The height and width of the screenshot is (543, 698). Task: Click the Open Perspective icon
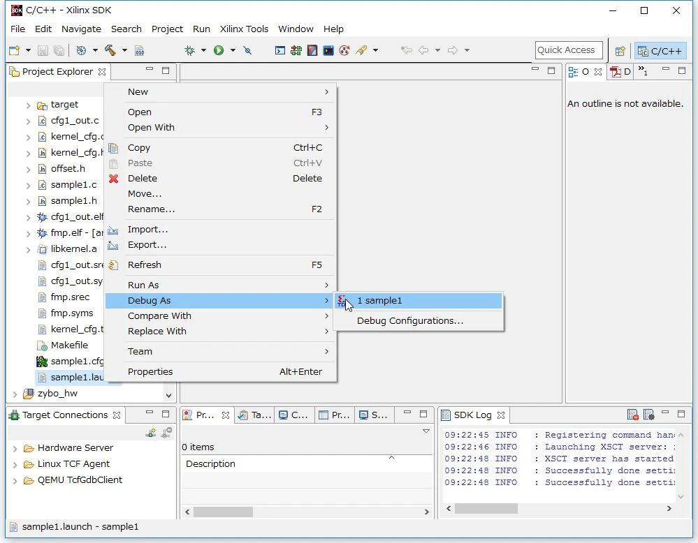click(x=620, y=51)
